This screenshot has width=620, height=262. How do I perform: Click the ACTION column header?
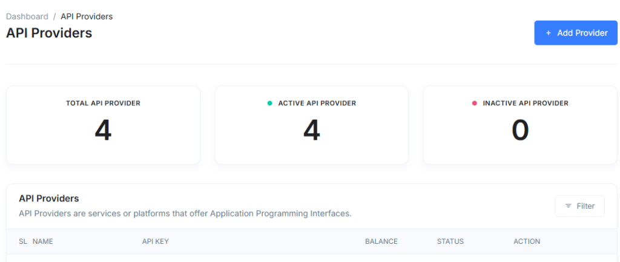tap(527, 241)
